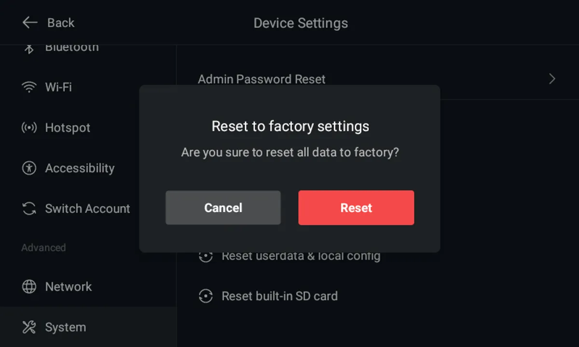
Task: Select the Wi-Fi signal icon
Action: tap(29, 87)
